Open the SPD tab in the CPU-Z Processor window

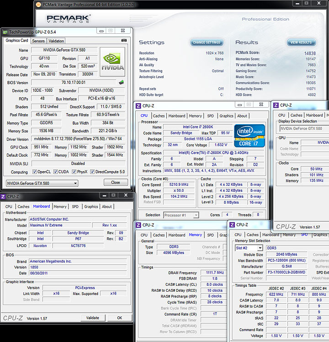coord(211,116)
